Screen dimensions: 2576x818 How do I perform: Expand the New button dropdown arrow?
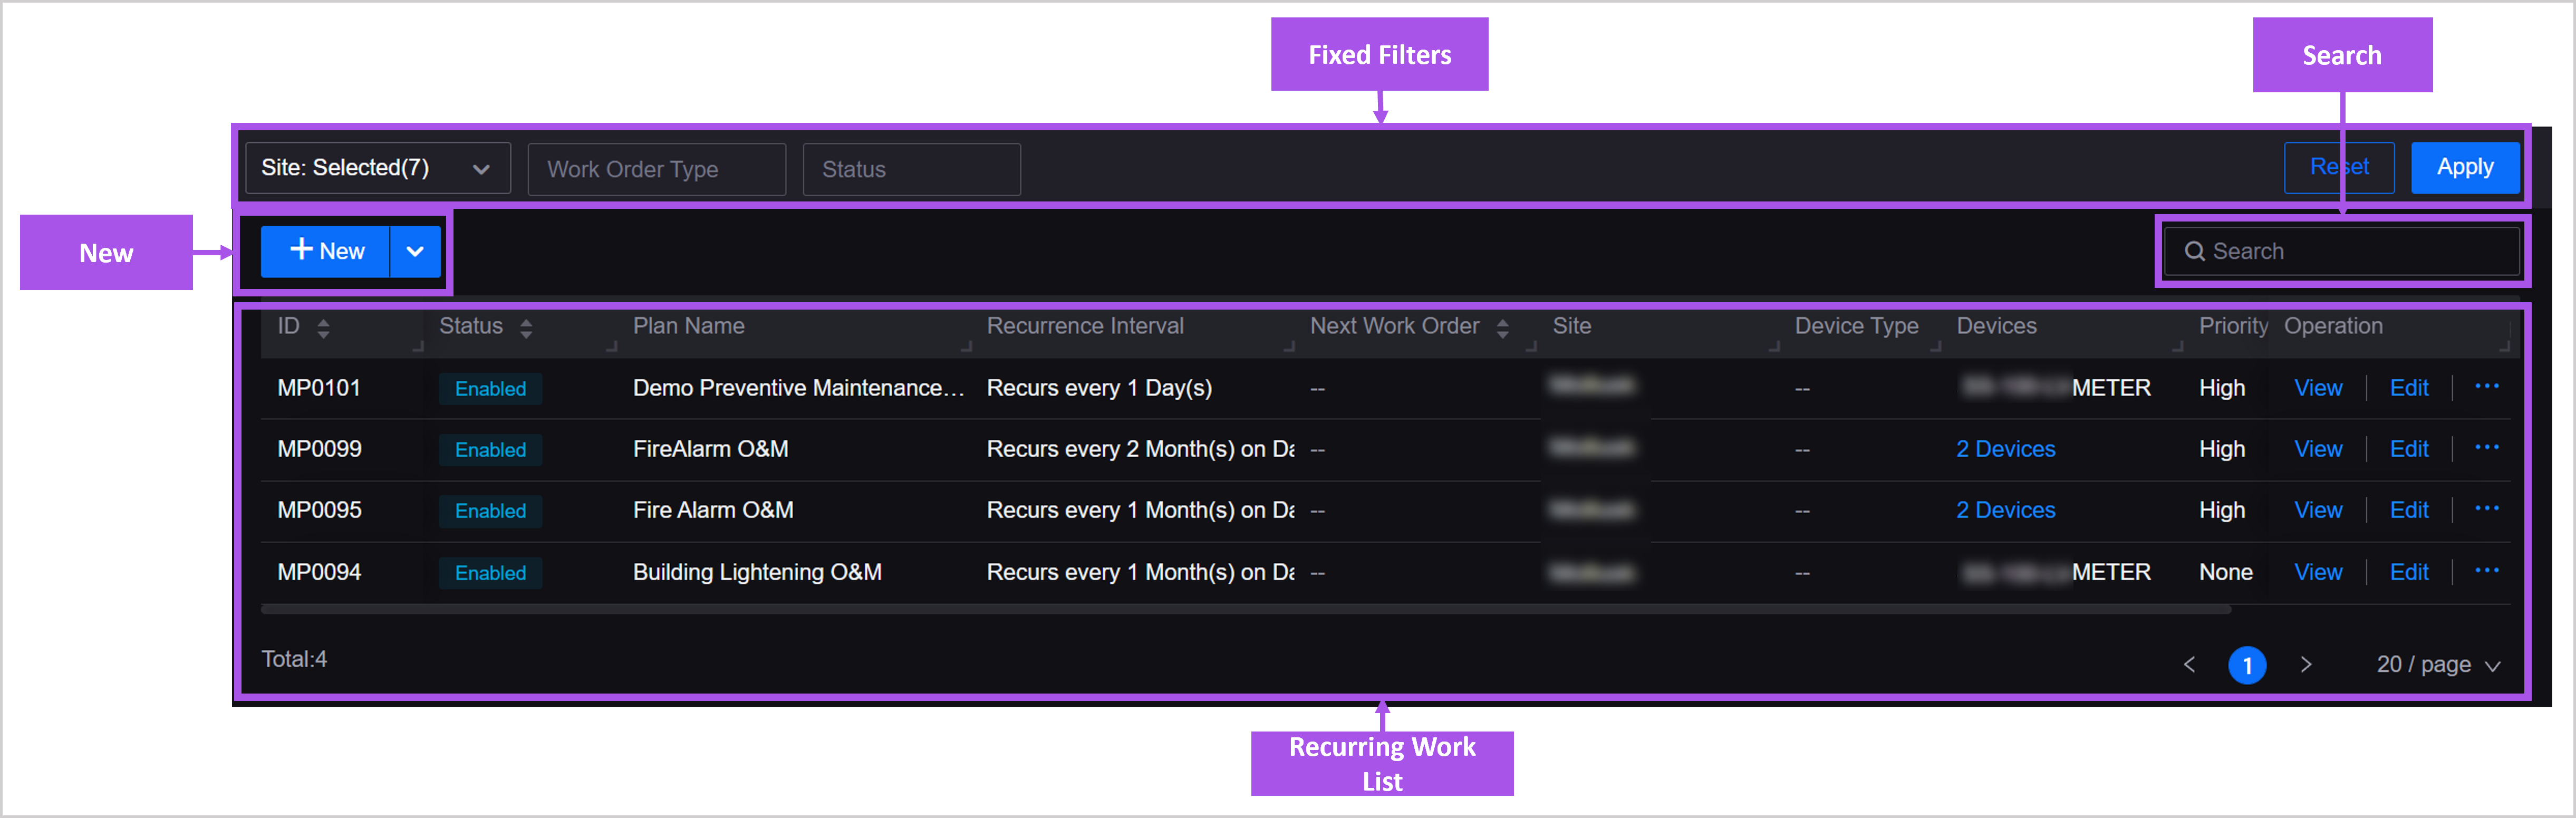tap(415, 251)
